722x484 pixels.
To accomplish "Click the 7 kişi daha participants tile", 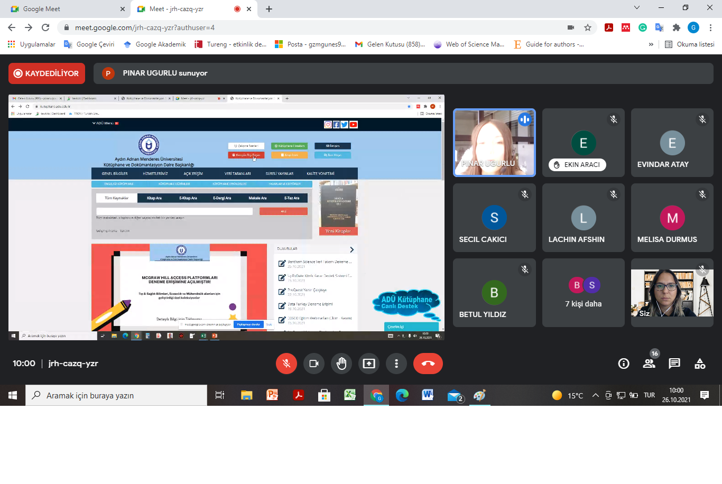I will coord(584,293).
